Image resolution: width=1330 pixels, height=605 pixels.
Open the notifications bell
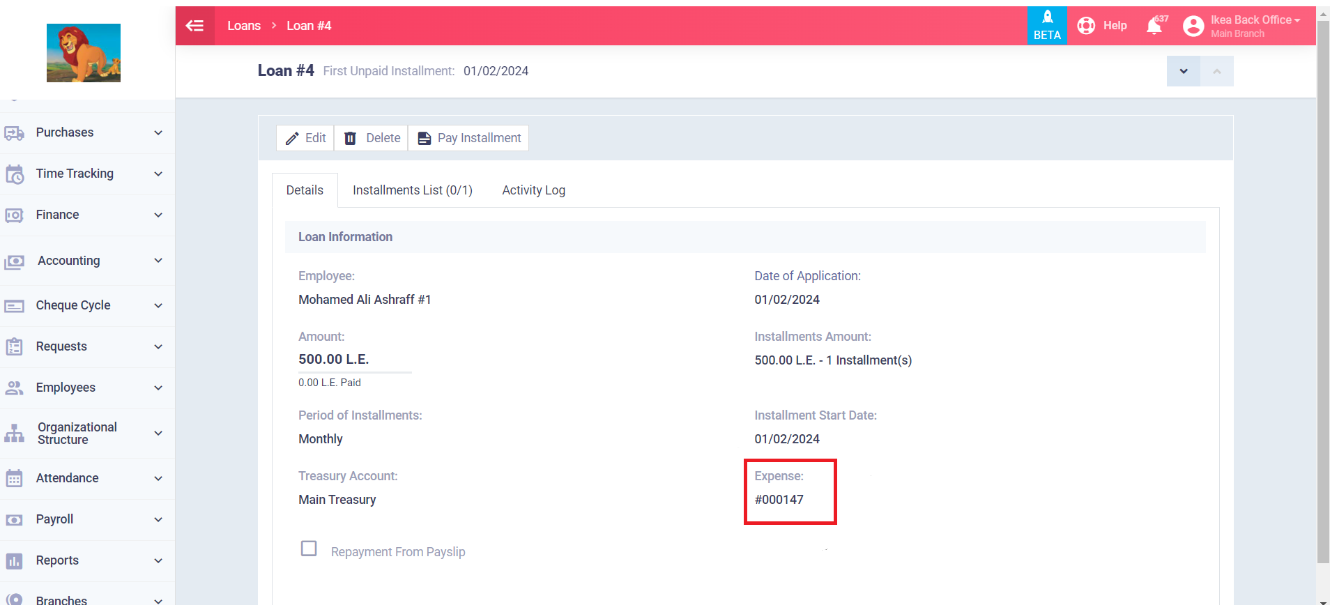[1154, 26]
